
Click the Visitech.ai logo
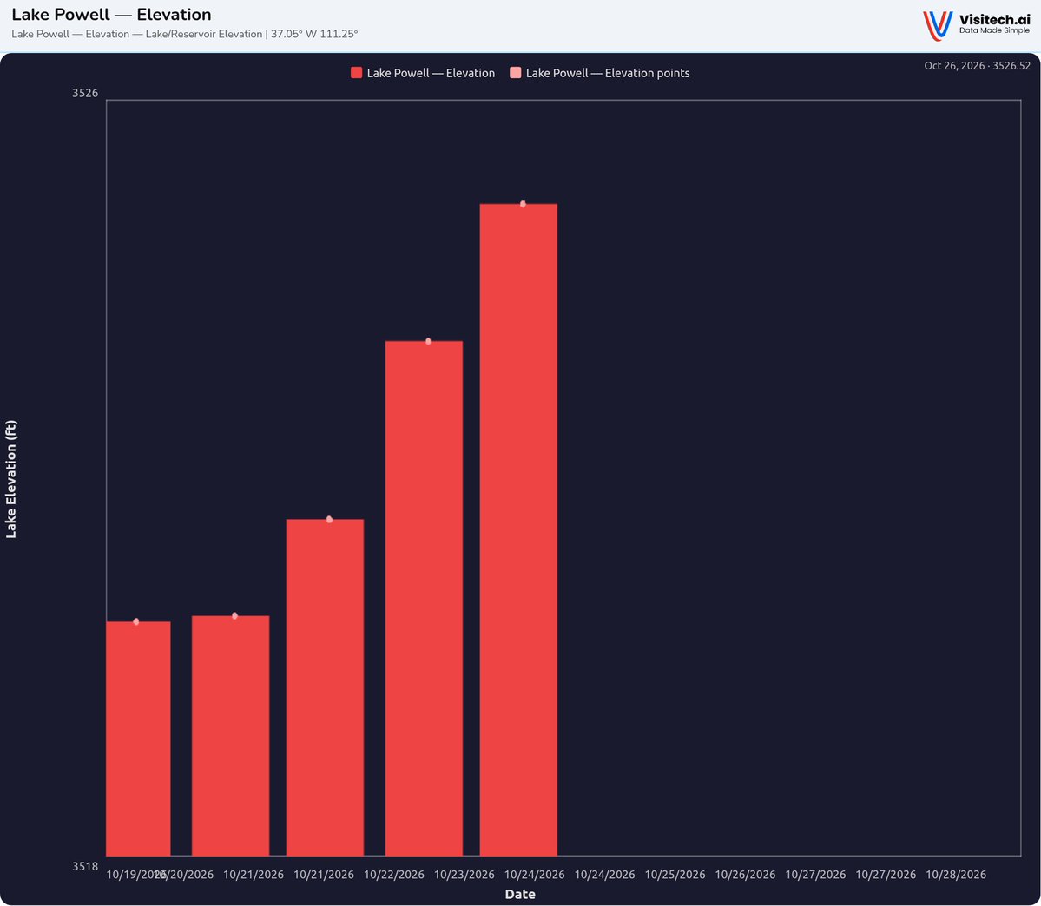pyautogui.click(x=976, y=26)
